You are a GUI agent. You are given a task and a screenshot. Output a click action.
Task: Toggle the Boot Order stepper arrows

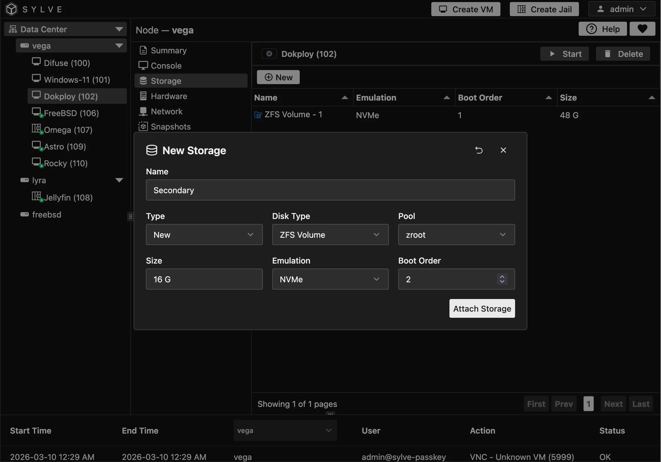point(502,279)
